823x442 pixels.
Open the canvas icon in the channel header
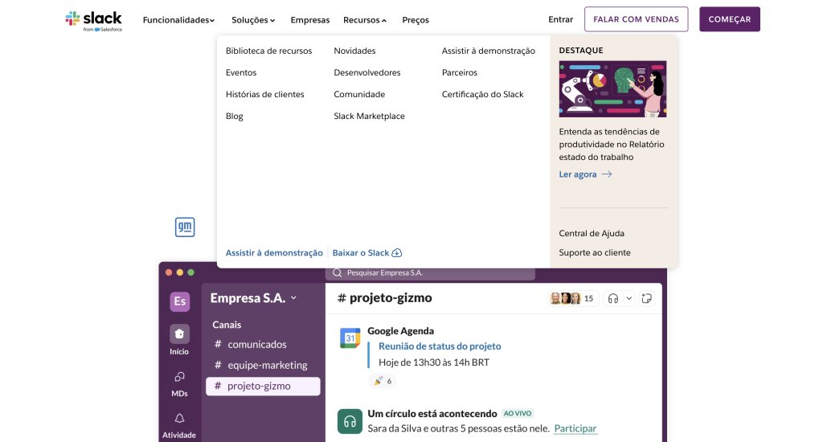point(647,299)
